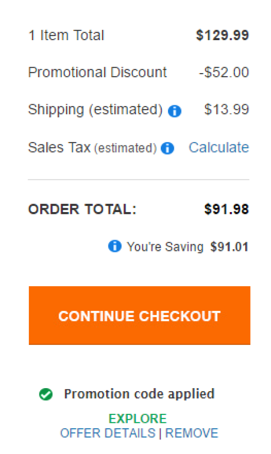
Task: Select the EXPLORE promo code text
Action: [138, 419]
